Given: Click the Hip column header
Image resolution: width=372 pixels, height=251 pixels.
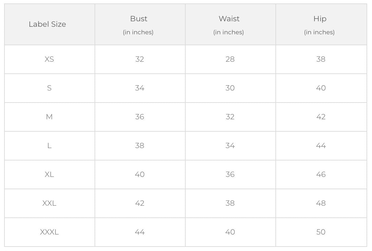Looking at the screenshot, I should pyautogui.click(x=320, y=19).
